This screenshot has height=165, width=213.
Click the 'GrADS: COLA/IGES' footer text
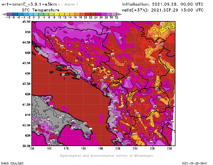[x=12, y=163]
